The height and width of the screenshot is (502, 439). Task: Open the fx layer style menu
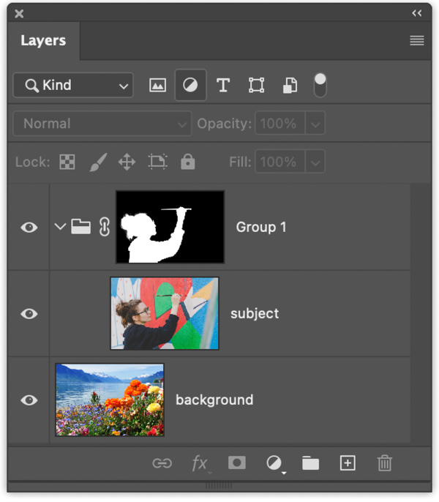pos(200,463)
